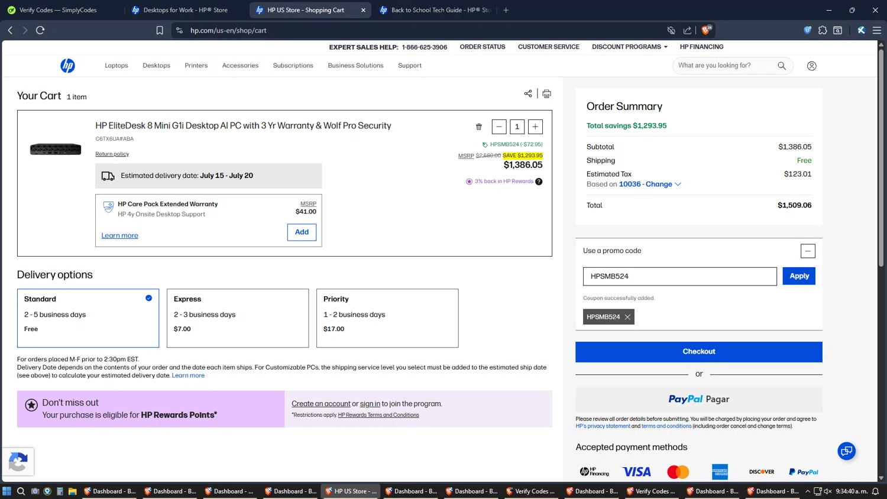The width and height of the screenshot is (887, 499).
Task: Pay with PayPal Pagar button
Action: [699, 400]
